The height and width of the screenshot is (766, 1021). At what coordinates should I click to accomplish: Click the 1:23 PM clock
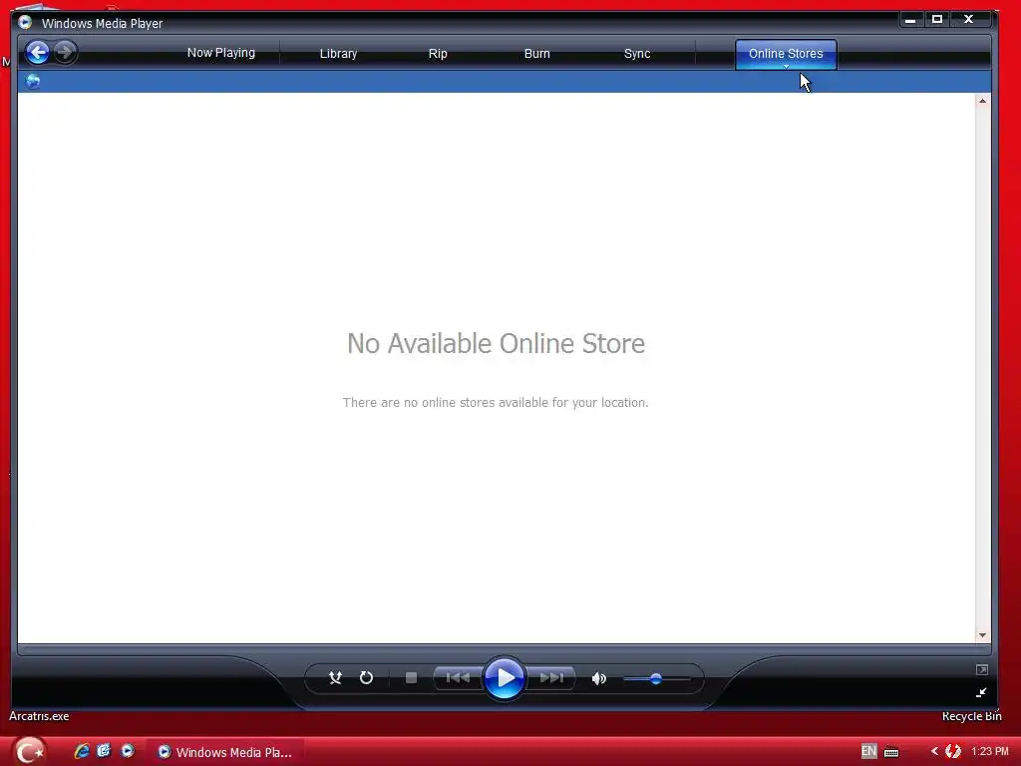[x=990, y=751]
